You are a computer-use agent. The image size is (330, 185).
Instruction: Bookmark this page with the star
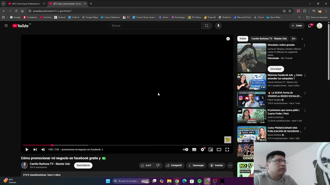[290, 11]
